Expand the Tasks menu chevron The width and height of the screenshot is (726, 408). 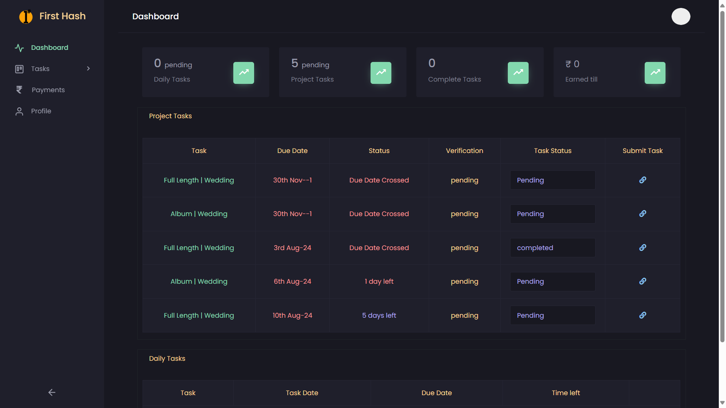pos(88,68)
